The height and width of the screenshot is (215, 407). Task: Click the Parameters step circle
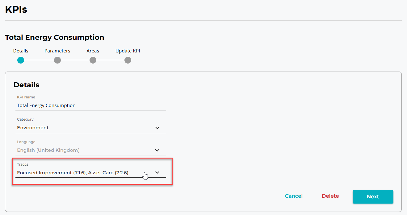pyautogui.click(x=57, y=60)
